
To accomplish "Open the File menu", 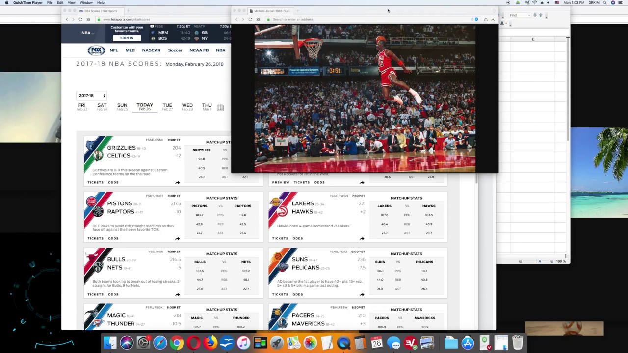I will pos(50,2).
